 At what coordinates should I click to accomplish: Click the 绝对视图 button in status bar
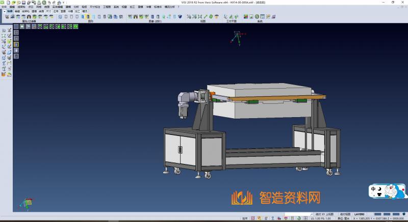(345, 214)
